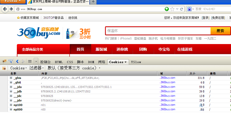Image resolution: width=231 pixels, height=119 pixels.
Task: Click the orange 搜索 search button
Action: click(x=220, y=31)
